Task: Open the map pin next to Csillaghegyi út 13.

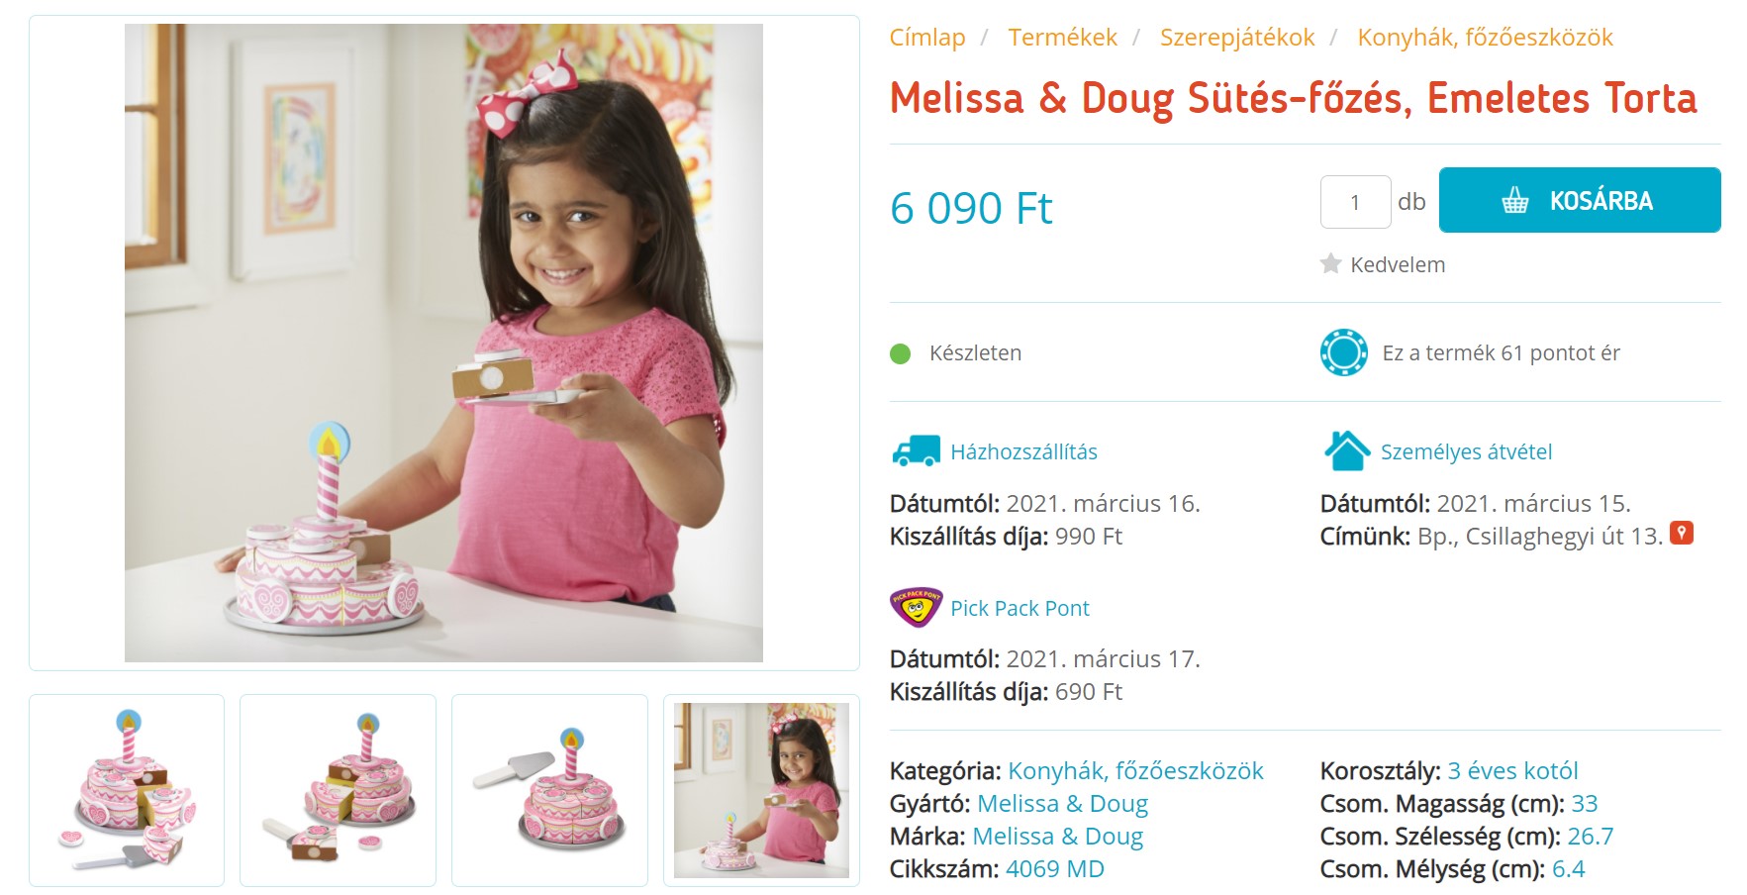Action: [1681, 533]
